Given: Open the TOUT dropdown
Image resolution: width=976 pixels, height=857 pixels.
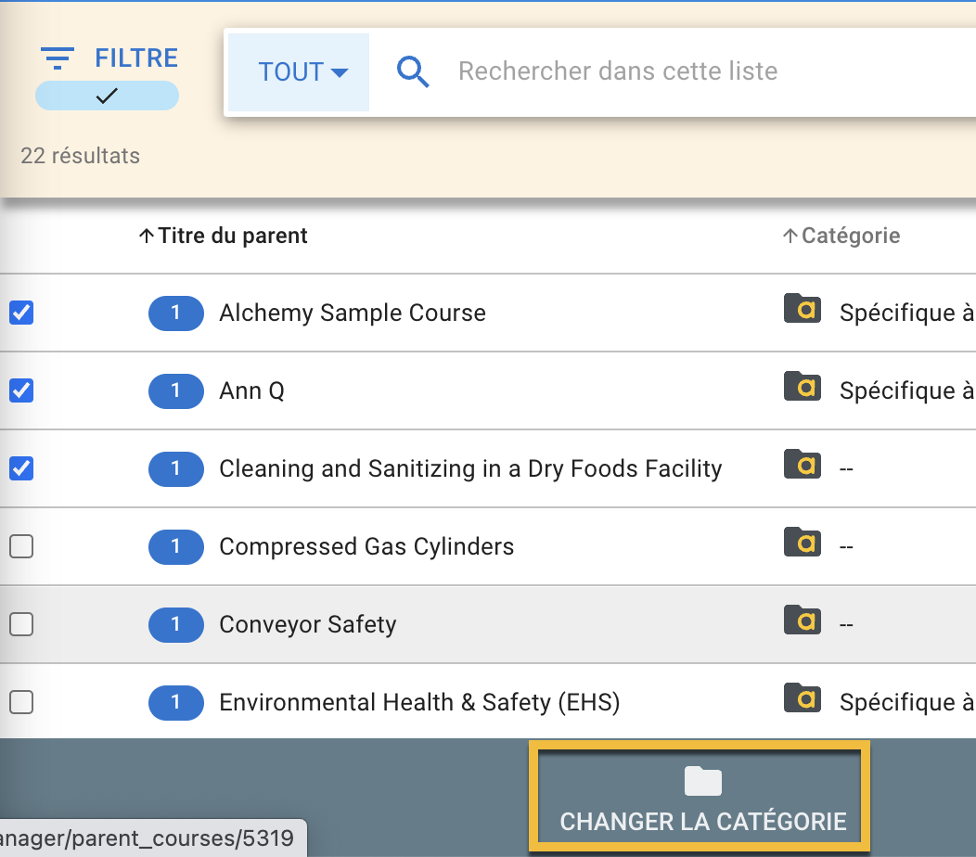Looking at the screenshot, I should (x=299, y=72).
